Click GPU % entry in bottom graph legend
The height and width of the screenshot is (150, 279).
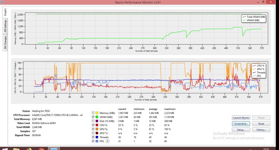259,69
